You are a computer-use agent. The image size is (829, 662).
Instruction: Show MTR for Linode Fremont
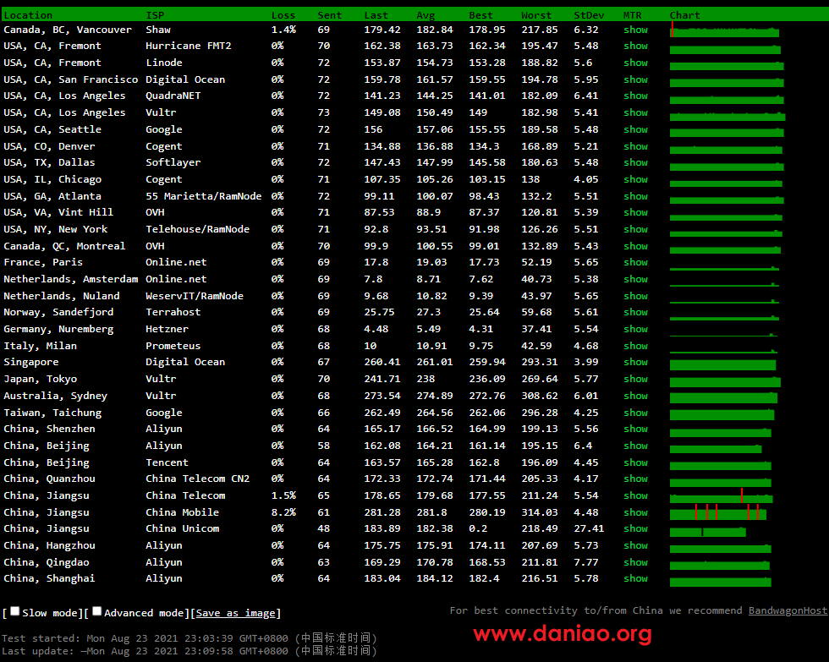point(635,63)
